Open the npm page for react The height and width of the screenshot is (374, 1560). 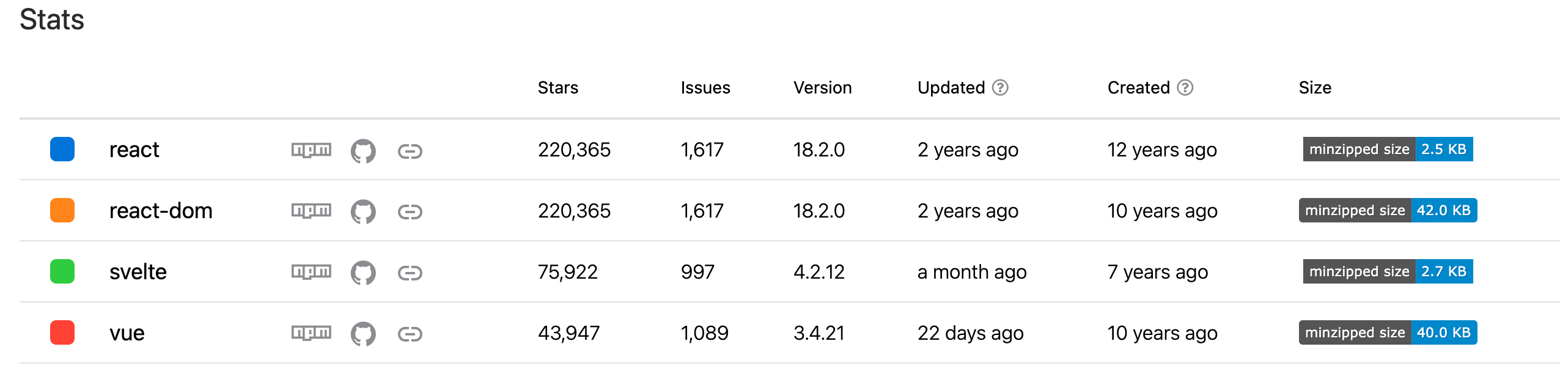[311, 150]
